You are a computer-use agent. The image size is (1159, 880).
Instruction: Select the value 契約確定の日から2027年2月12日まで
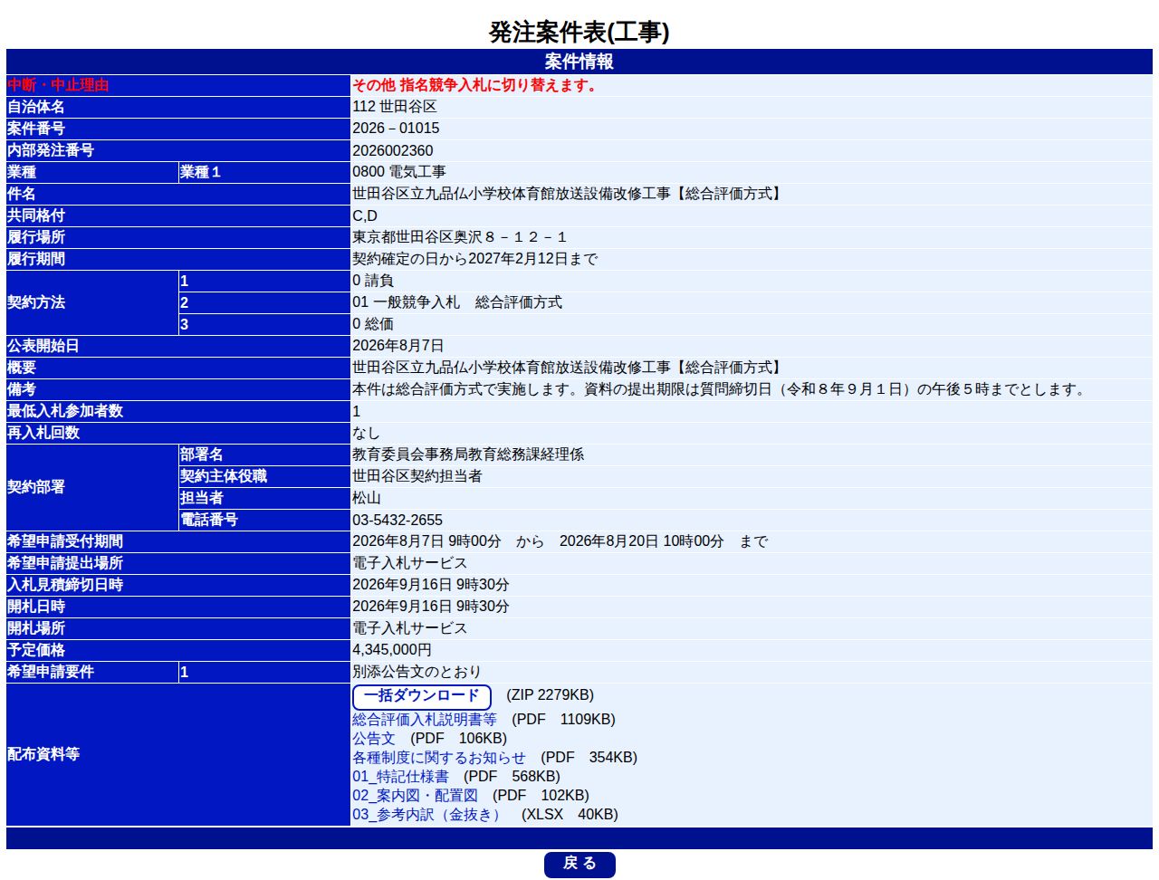coord(475,259)
